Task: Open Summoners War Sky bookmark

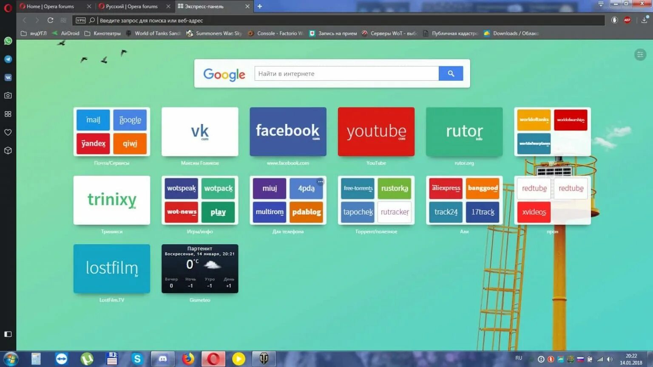Action: pos(214,33)
